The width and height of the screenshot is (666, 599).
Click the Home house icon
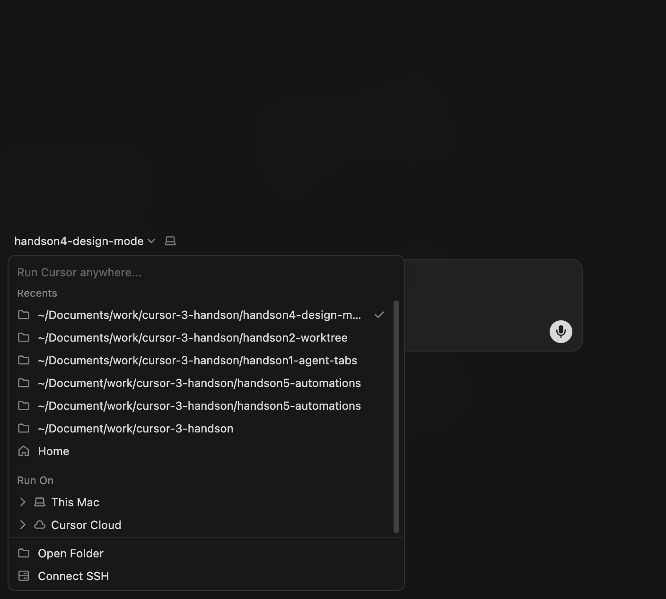click(23, 451)
